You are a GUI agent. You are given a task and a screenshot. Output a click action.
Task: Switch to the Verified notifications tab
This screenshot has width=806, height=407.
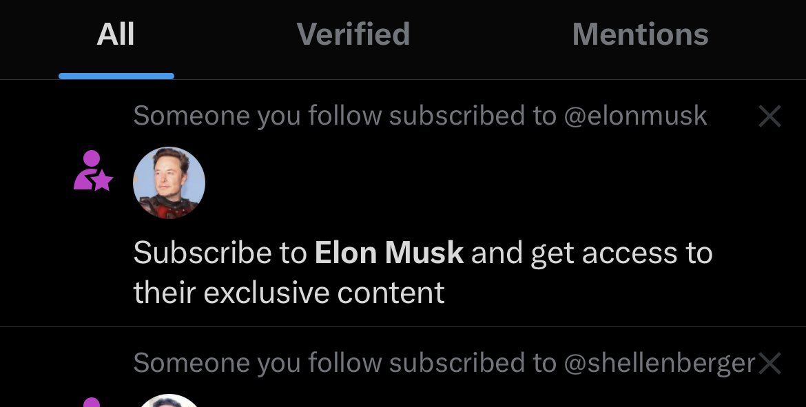coord(353,34)
